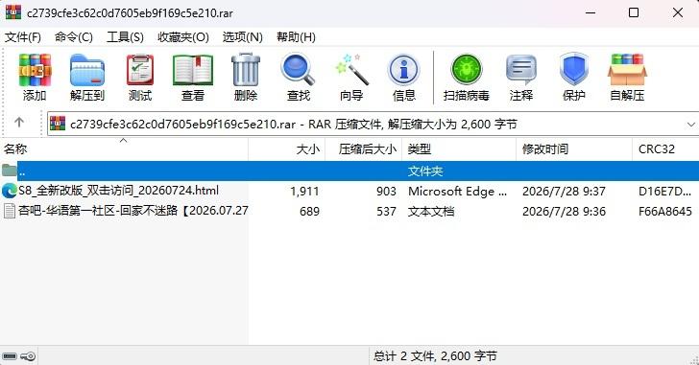Click the key password icon in status bar
The height and width of the screenshot is (365, 699).
click(28, 356)
